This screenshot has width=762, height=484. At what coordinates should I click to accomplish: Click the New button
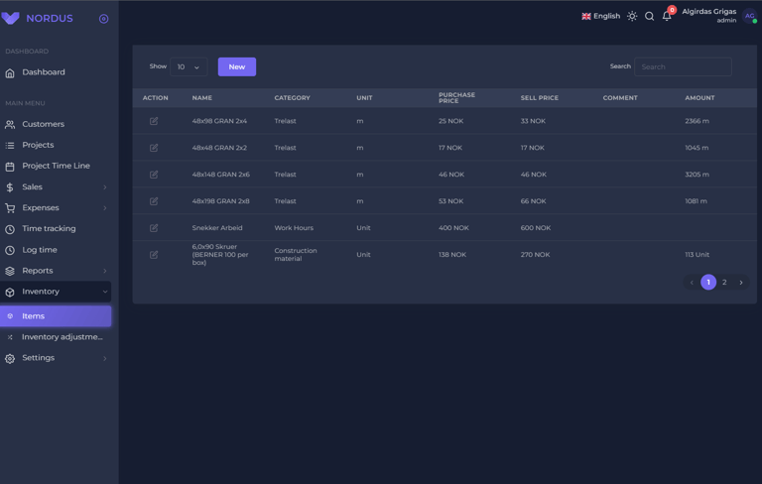click(237, 67)
